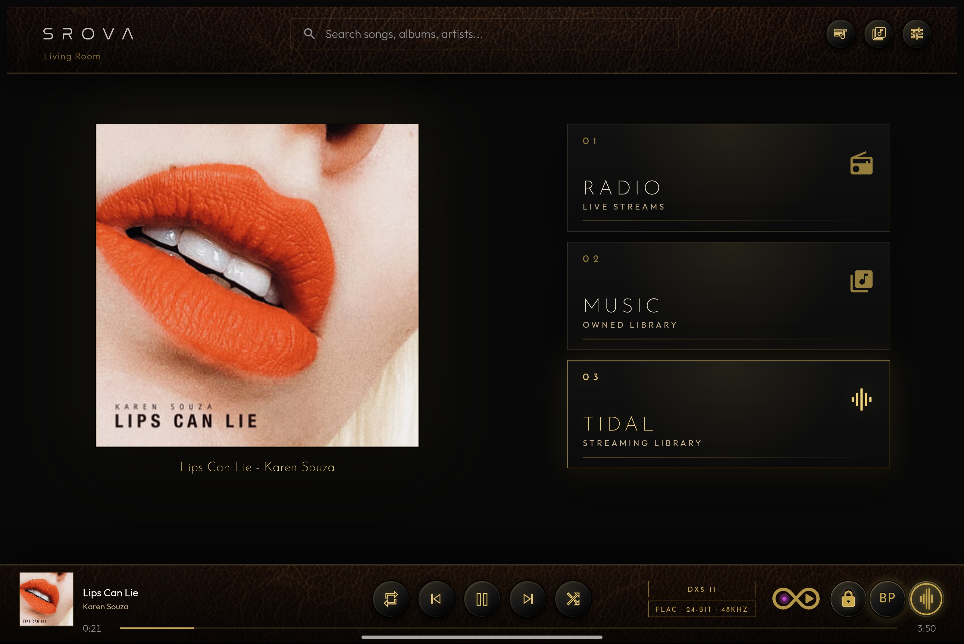Click the "Lips Can Lie - Karen Souza" caption
964x644 pixels.
[257, 467]
